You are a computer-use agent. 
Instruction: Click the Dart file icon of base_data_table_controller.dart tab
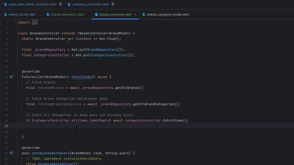pos(6,4)
